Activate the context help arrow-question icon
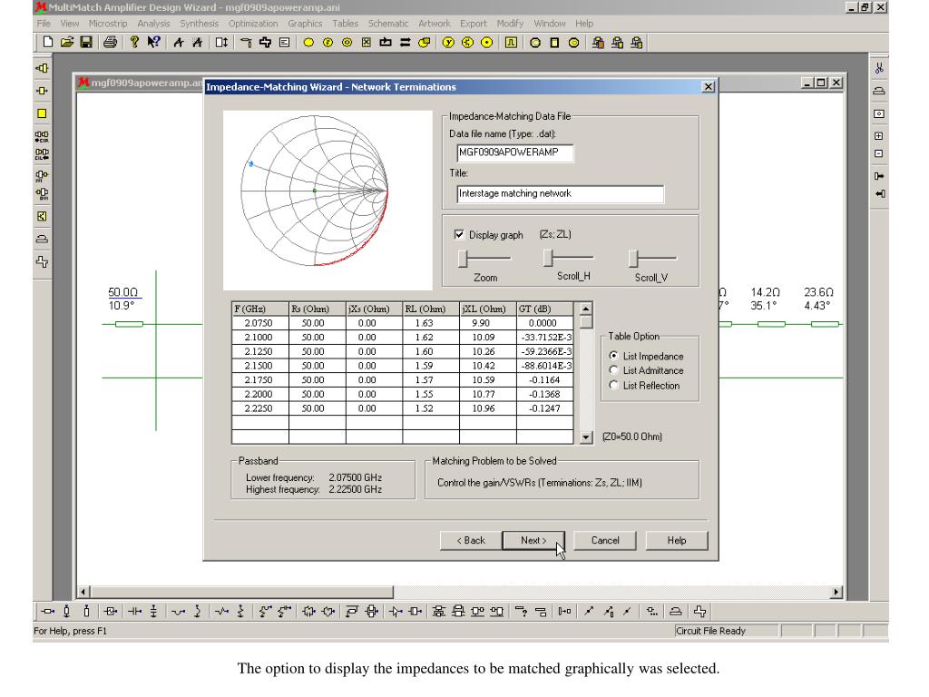This screenshot has height=697, width=929. (x=153, y=42)
